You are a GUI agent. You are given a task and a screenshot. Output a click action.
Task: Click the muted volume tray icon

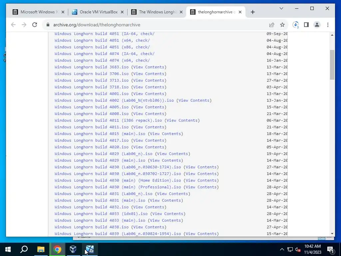point(298,249)
